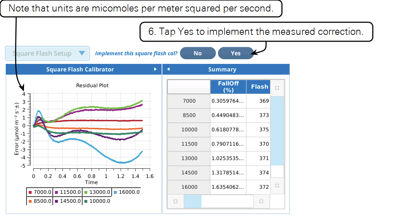Select the Summary panel header

[222, 69]
